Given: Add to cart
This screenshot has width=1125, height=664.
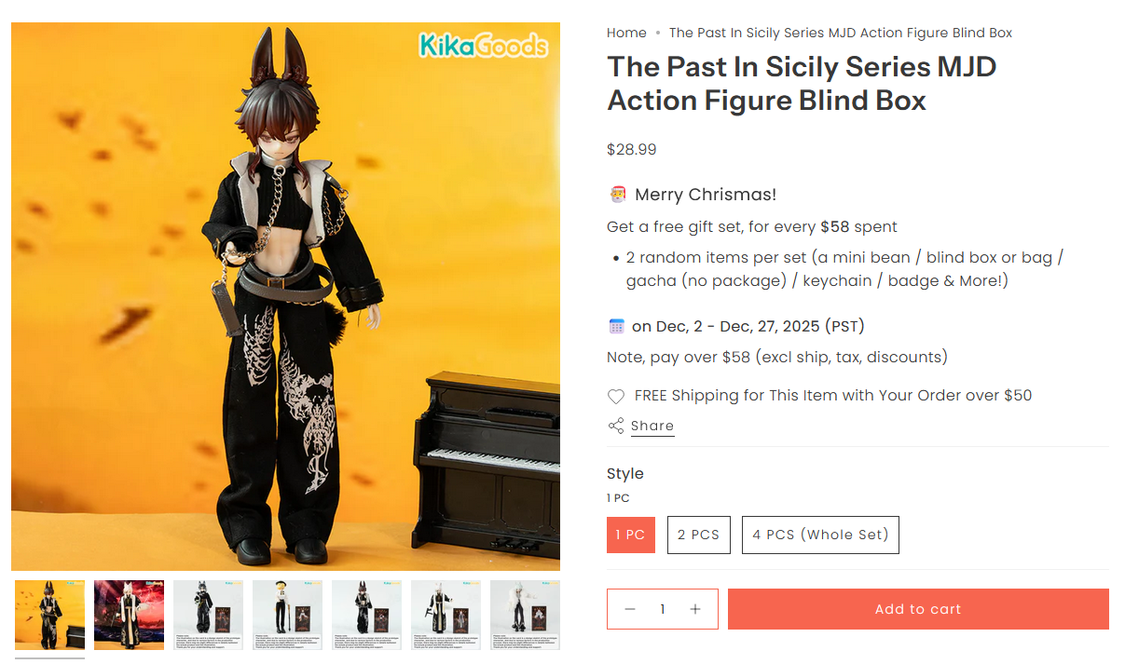Looking at the screenshot, I should coord(918,609).
